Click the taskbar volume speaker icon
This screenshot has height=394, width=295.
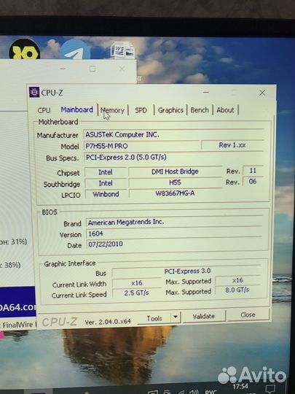[194, 392]
